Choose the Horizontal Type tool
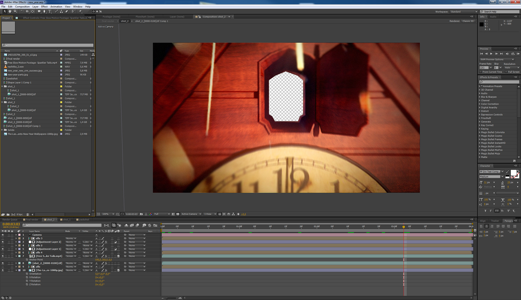521x300 pixels. point(50,11)
